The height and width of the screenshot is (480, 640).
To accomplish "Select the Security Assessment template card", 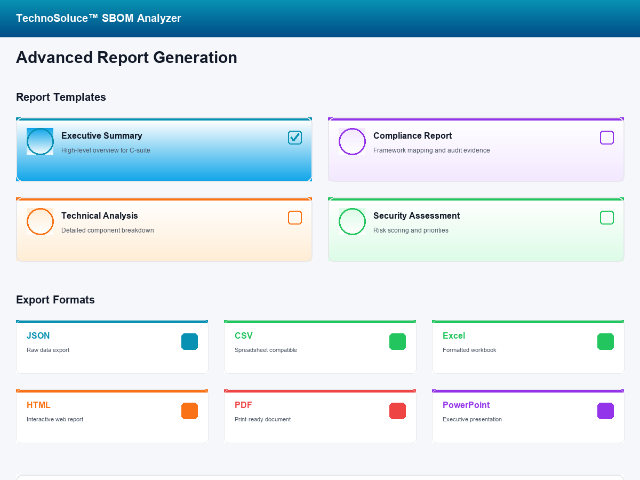I will pos(476,229).
